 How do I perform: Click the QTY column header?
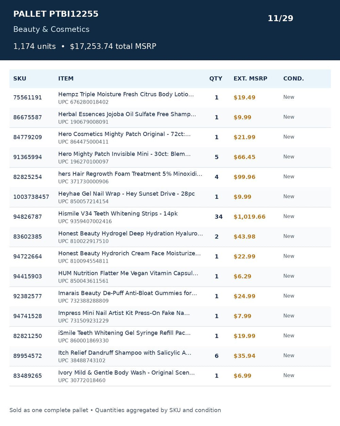216,79
